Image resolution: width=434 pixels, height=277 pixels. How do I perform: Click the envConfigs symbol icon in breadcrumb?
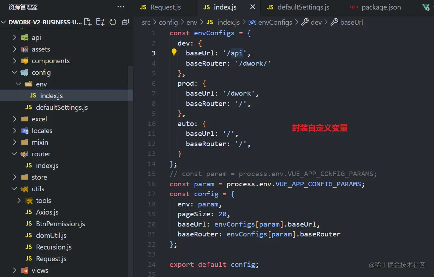[252, 22]
